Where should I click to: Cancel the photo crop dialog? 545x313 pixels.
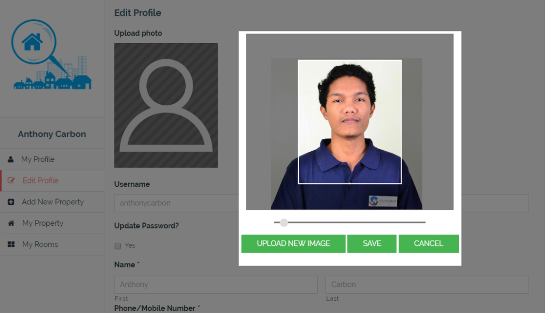428,243
